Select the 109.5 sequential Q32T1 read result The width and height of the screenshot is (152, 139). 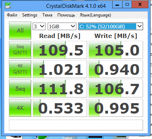click(x=60, y=50)
